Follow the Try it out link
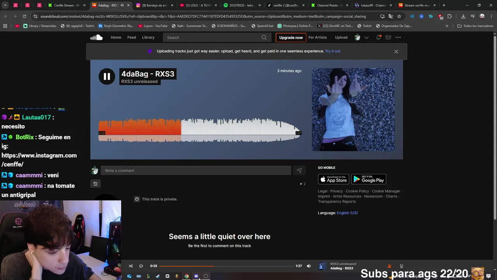This screenshot has height=280, width=497. [333, 51]
